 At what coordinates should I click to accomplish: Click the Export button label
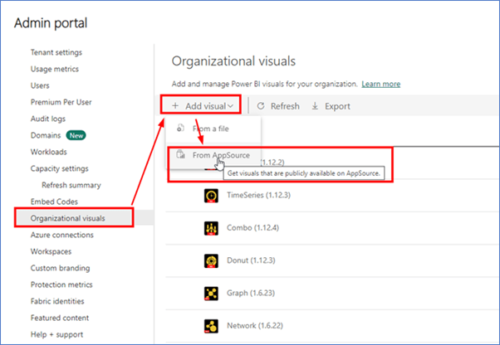337,106
